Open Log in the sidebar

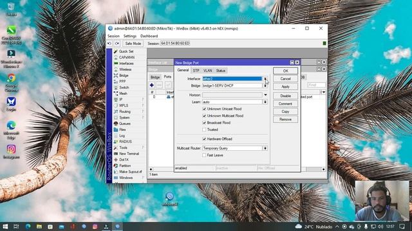point(122,135)
